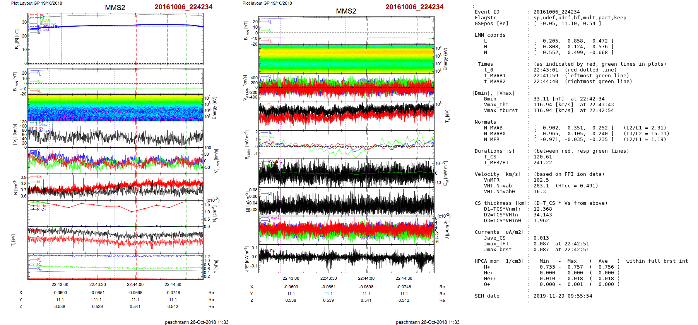The width and height of the screenshot is (698, 325).
Task: Click the Jmax_brst current value row
Action: click(x=561, y=250)
